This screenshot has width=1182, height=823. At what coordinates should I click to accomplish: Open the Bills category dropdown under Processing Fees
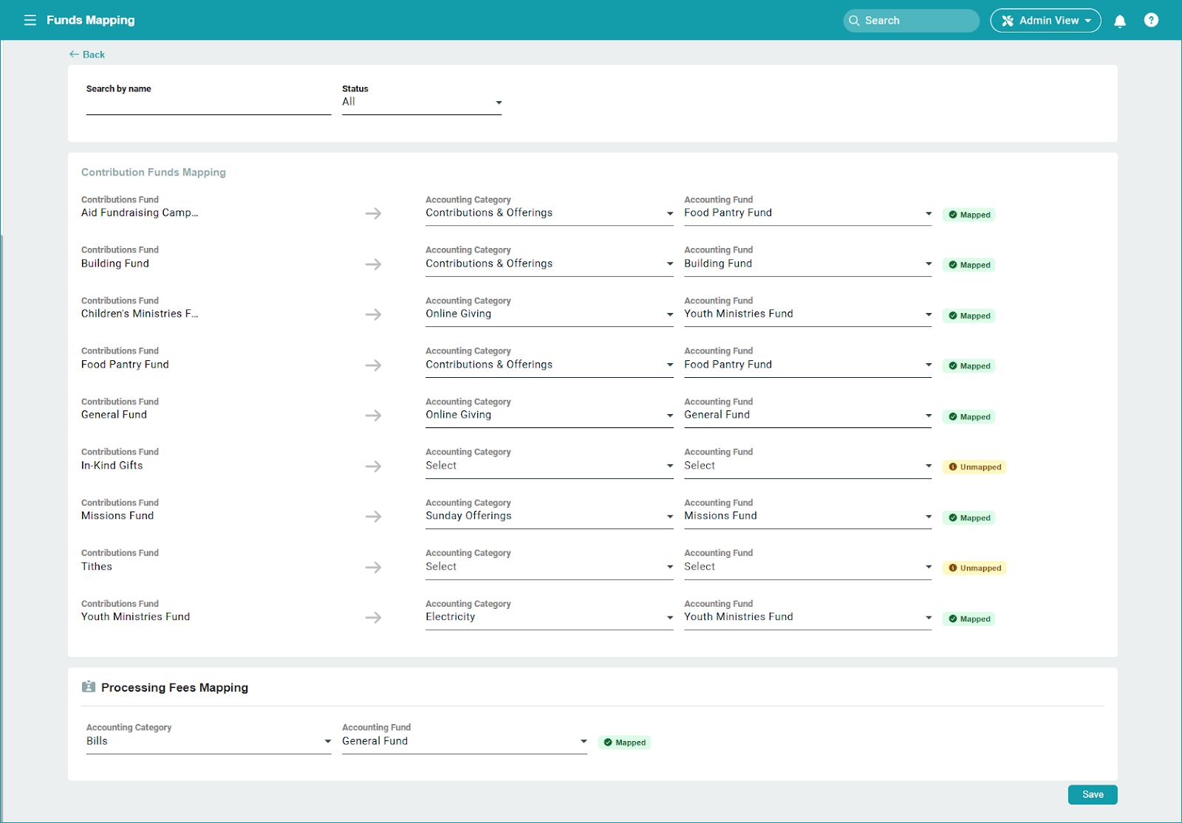(208, 741)
